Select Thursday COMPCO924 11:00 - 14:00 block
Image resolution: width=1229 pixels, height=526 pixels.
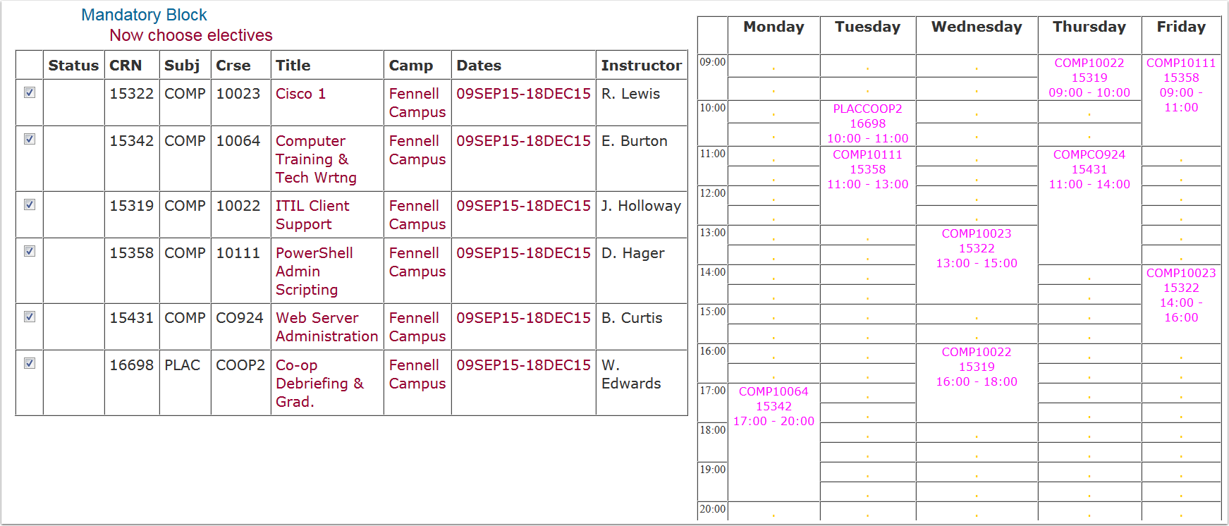coord(1089,169)
